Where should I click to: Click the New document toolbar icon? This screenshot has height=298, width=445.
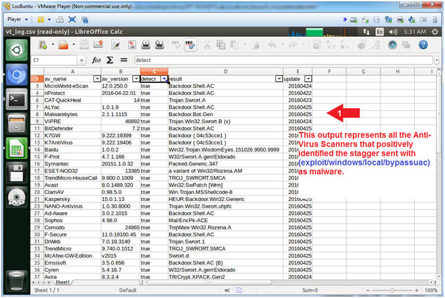click(43, 45)
